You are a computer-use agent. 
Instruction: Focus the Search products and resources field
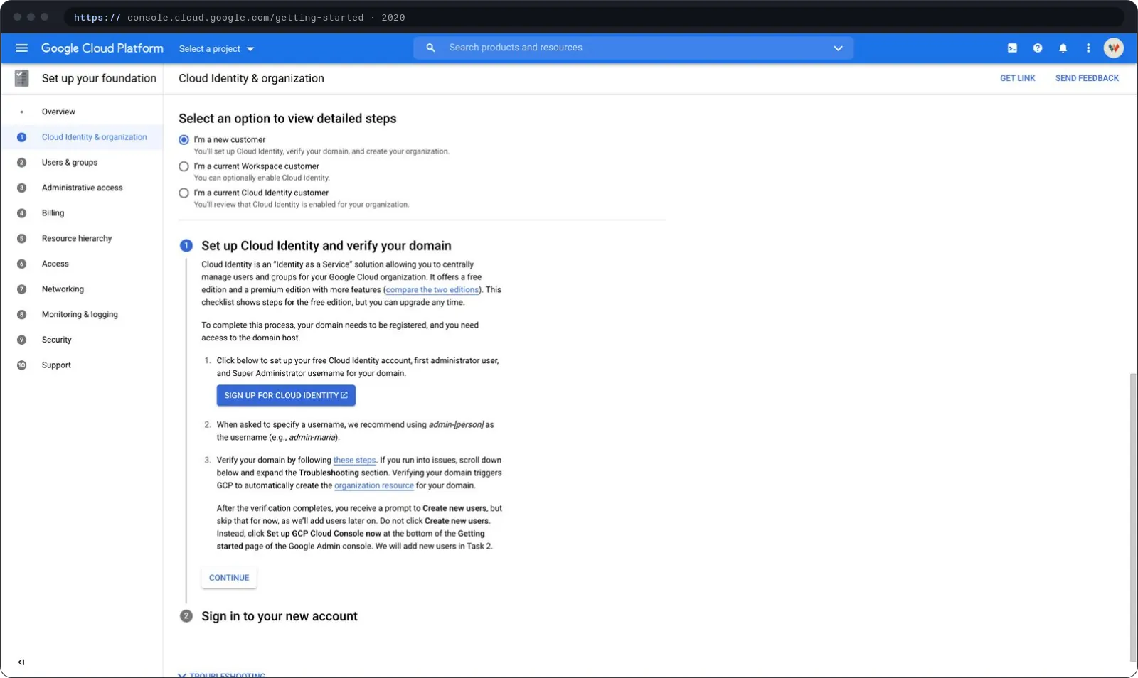coord(633,48)
